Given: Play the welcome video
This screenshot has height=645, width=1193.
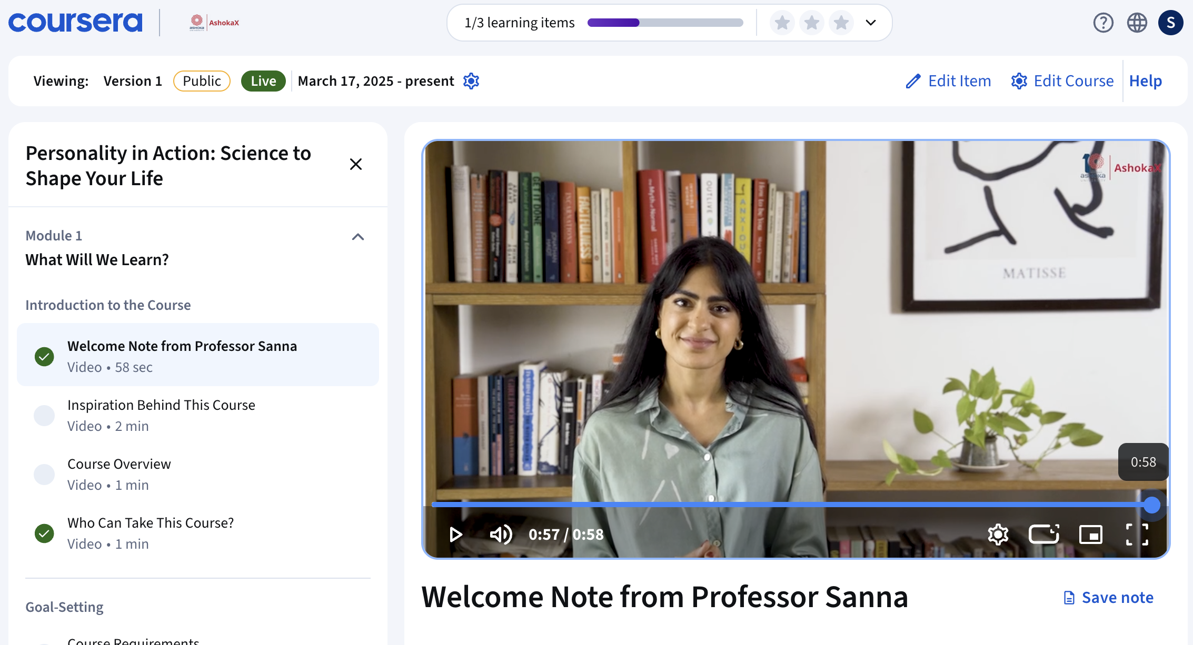Looking at the screenshot, I should (x=456, y=535).
